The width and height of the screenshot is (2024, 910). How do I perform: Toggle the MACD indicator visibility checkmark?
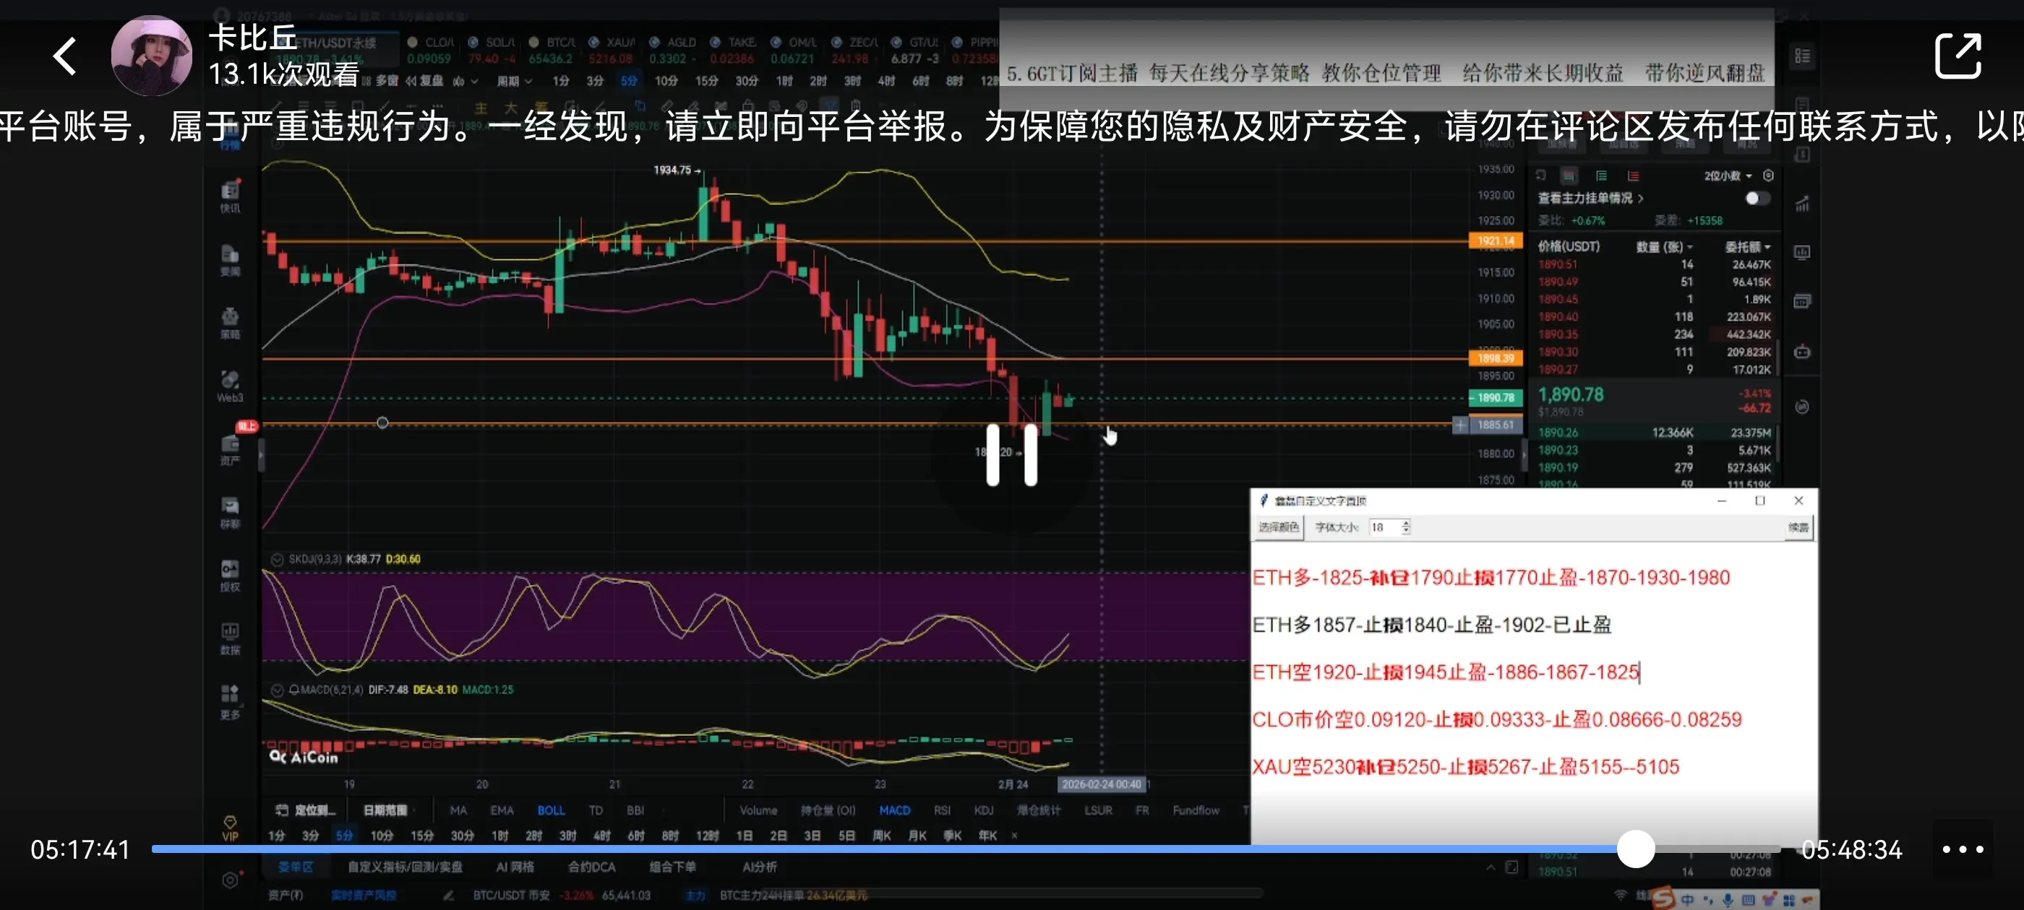[277, 690]
